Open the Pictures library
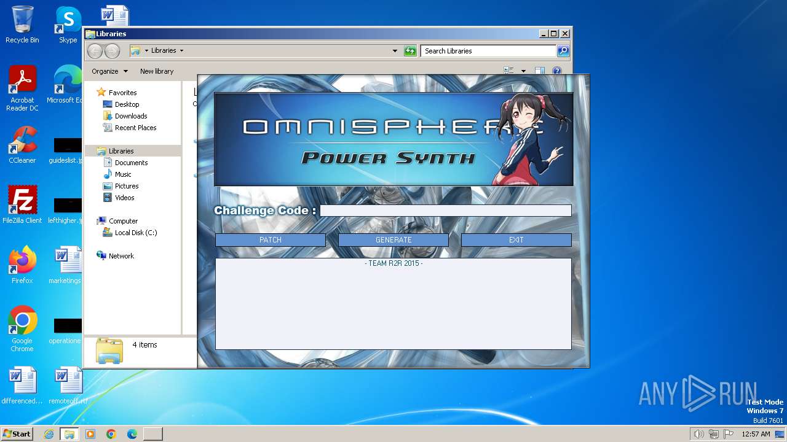 (127, 186)
